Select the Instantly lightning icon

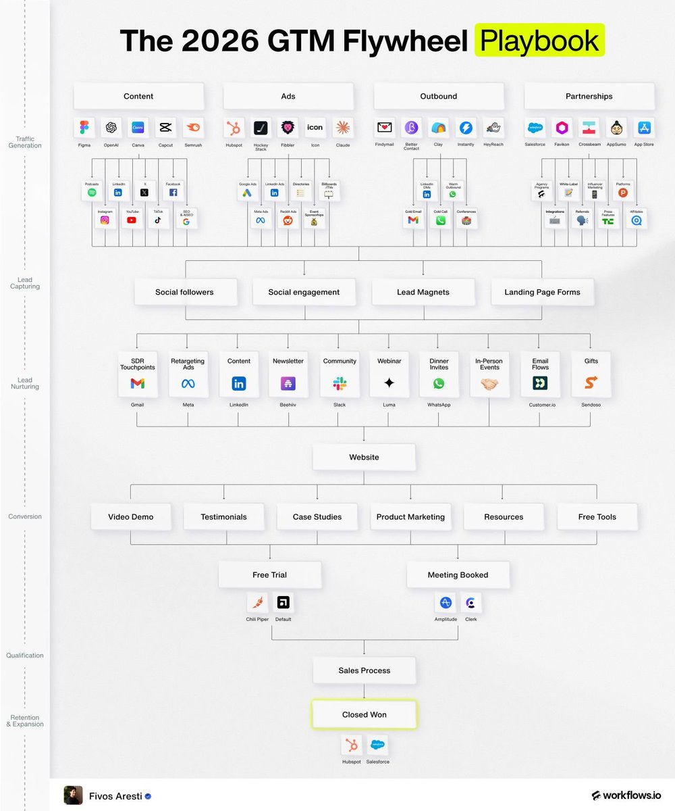pyautogui.click(x=466, y=128)
